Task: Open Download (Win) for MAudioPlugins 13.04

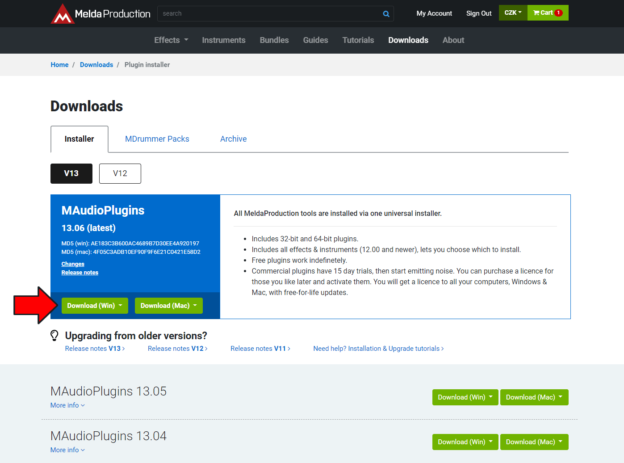Action: click(465, 442)
